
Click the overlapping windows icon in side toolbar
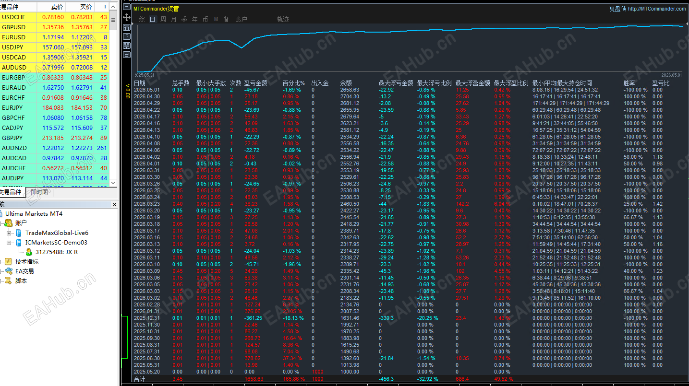(x=127, y=55)
